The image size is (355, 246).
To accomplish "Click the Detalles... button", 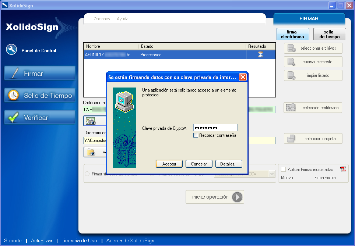I will point(229,164).
